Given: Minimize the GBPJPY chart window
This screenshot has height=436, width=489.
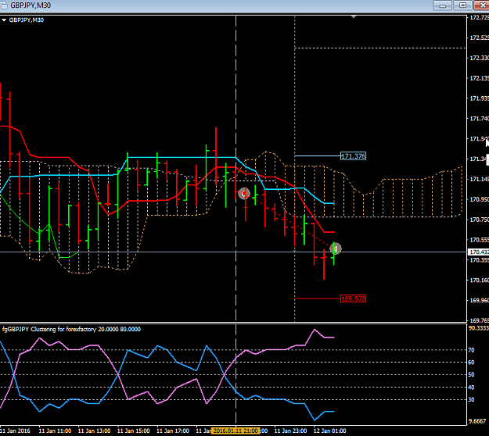Looking at the screenshot, I should click(x=442, y=5).
